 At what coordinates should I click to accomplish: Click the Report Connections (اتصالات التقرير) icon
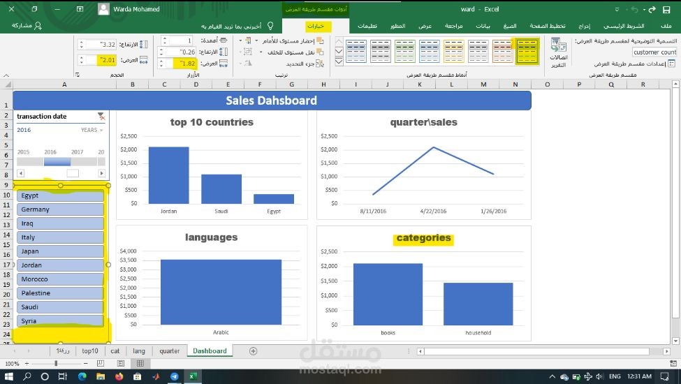[559, 52]
